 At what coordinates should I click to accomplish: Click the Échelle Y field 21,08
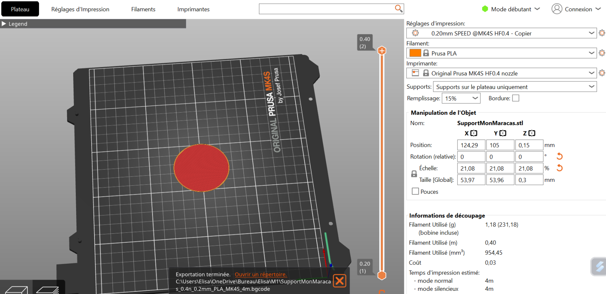(500, 168)
